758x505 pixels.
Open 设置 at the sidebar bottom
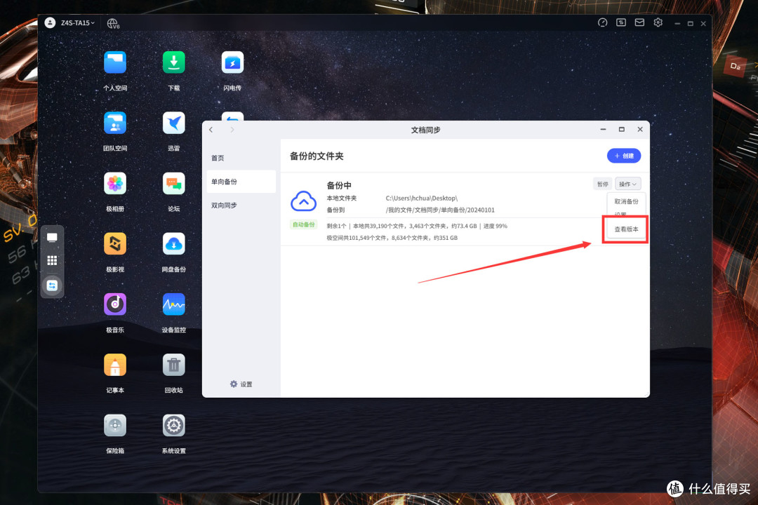pos(241,384)
